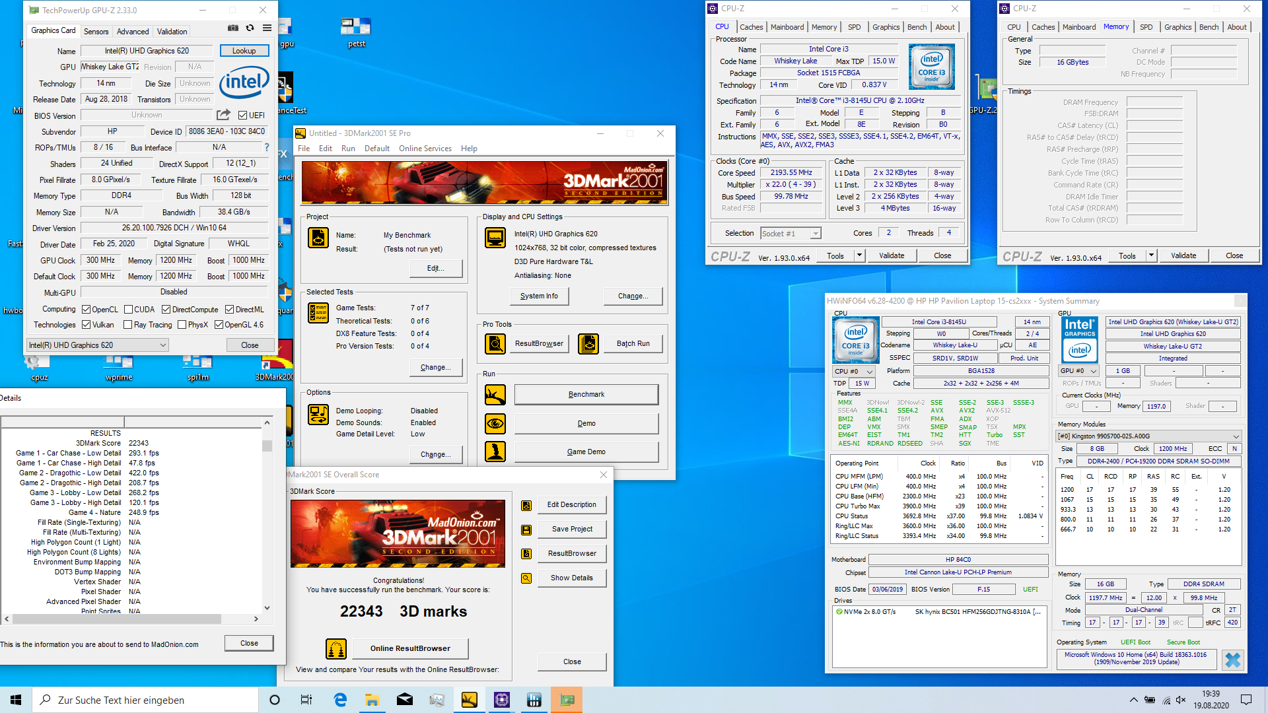Click the Project edit icon in 3DMark2001
The height and width of the screenshot is (713, 1268).
click(318, 238)
